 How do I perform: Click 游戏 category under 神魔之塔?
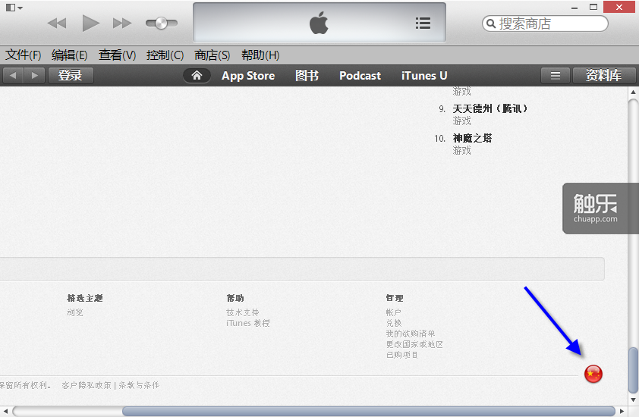point(461,151)
